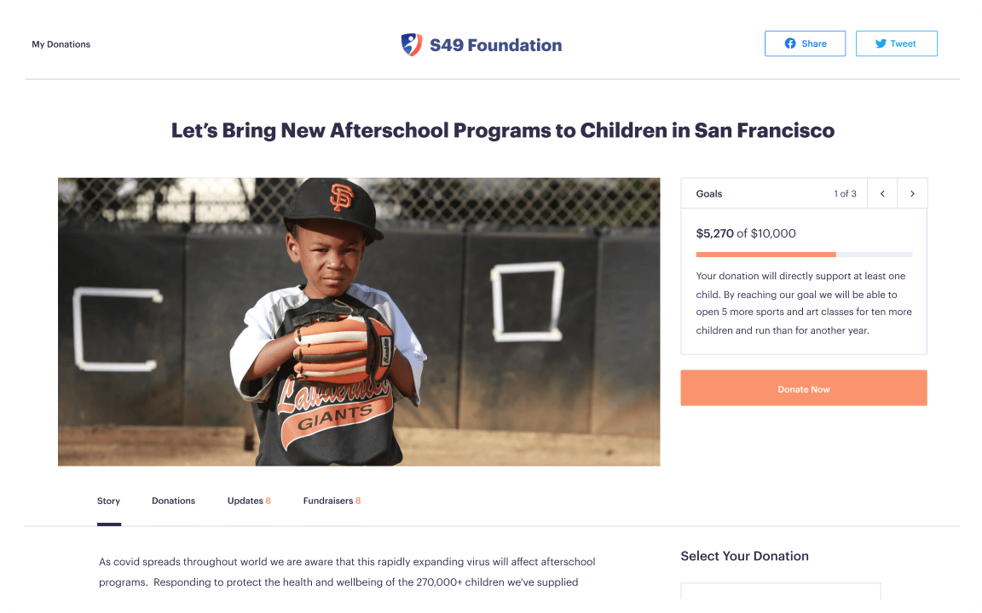982x613 pixels.
Task: Go to the previous goal arrow
Action: [882, 194]
